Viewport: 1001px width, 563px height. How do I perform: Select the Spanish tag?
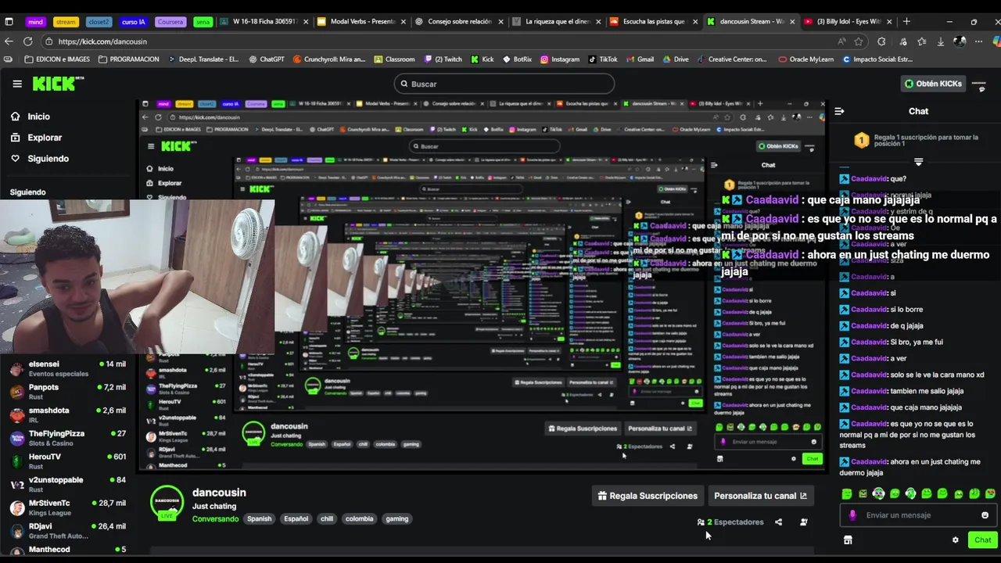(259, 518)
